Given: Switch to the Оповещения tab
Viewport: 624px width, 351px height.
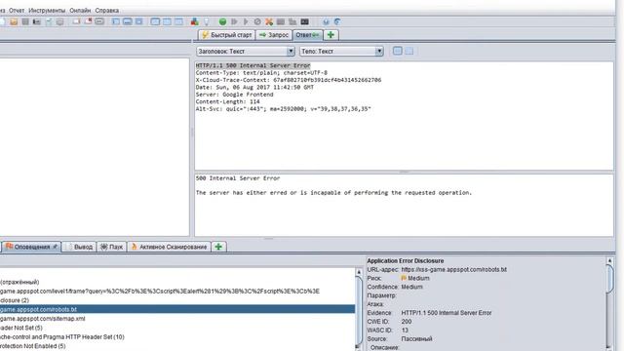Looking at the screenshot, I should point(31,247).
